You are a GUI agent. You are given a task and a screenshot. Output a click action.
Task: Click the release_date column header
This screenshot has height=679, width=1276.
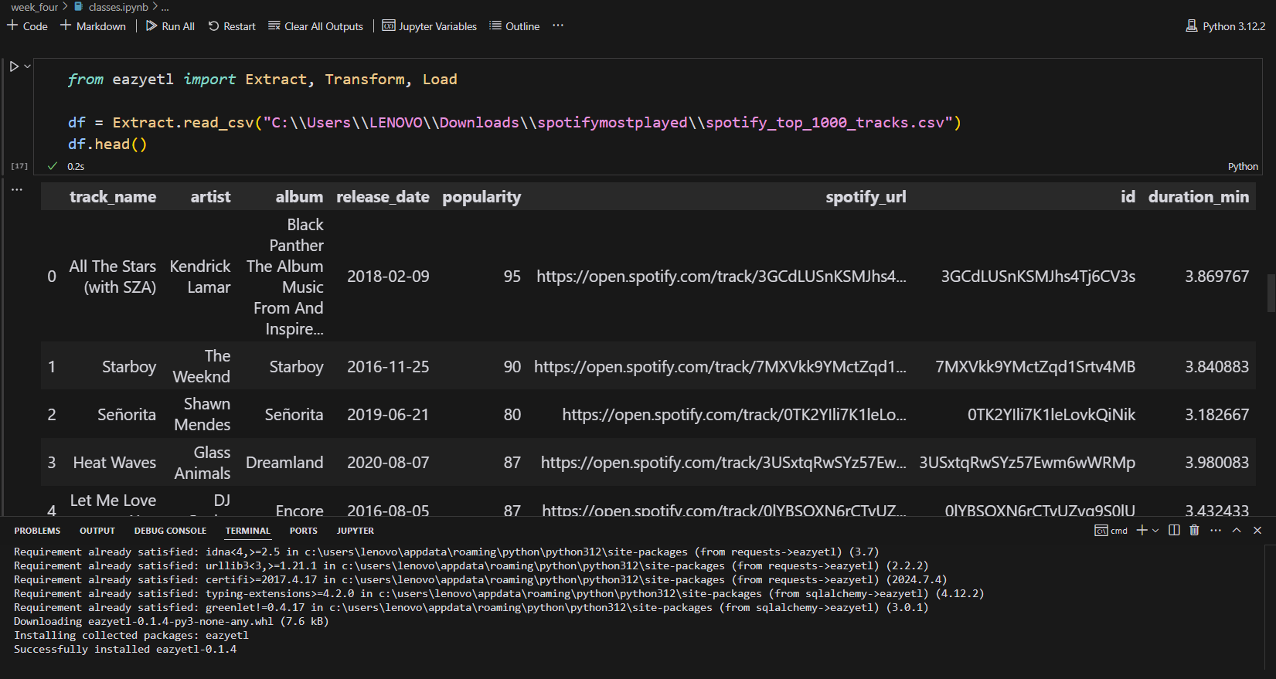point(383,197)
